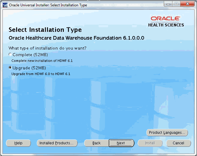Open Product Languages settings
Viewport: 197px width, 156px height.
(x=167, y=132)
